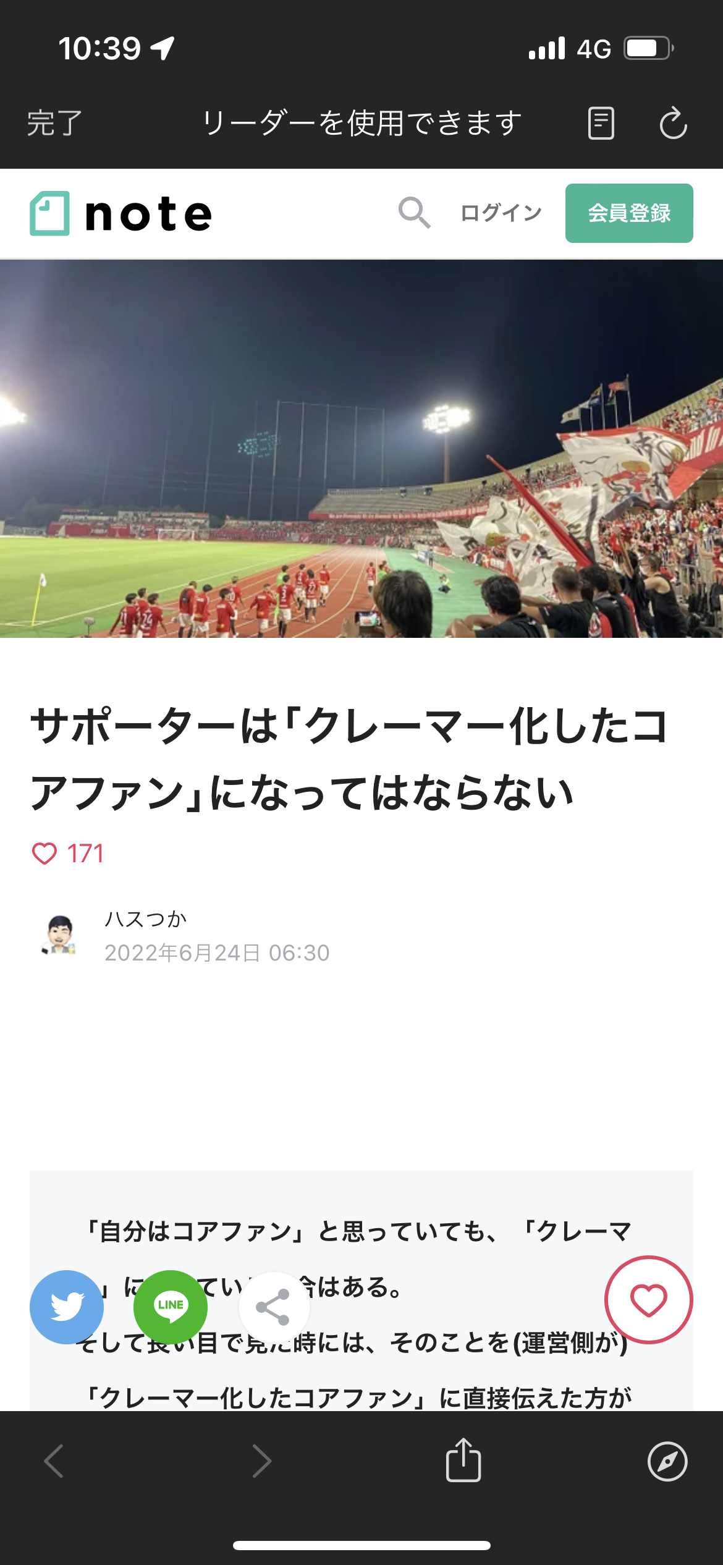Open search with magnifying glass icon
The height and width of the screenshot is (1565, 723).
[414, 213]
